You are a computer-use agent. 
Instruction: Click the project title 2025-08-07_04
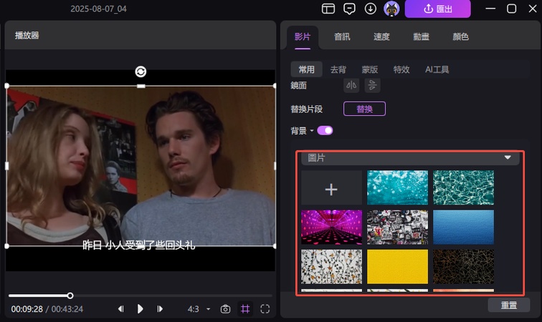[x=98, y=9]
